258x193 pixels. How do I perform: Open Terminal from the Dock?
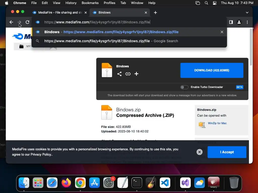click(137, 183)
